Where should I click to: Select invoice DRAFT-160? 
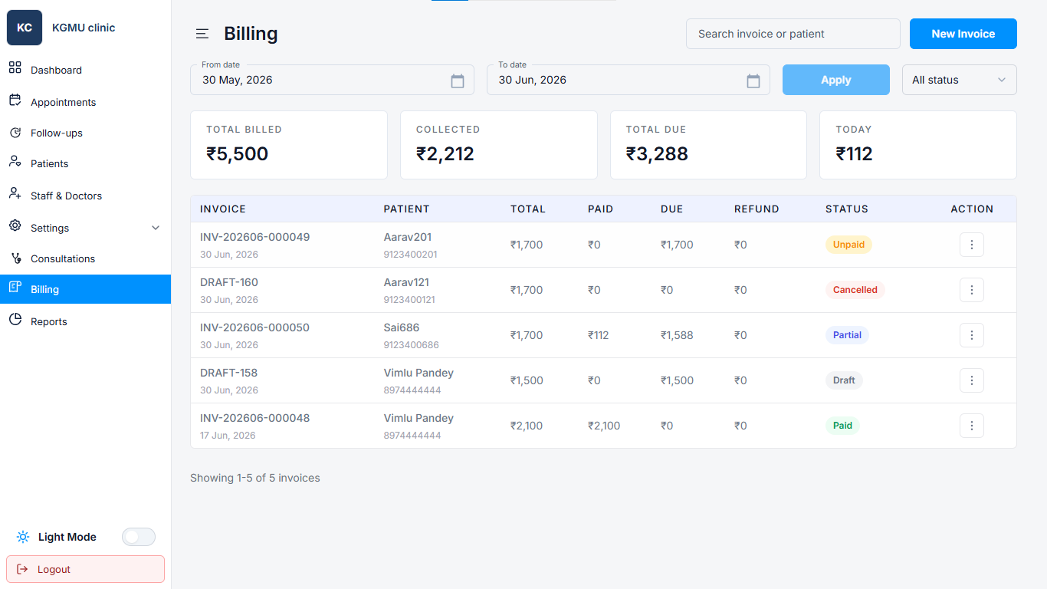pyautogui.click(x=229, y=282)
